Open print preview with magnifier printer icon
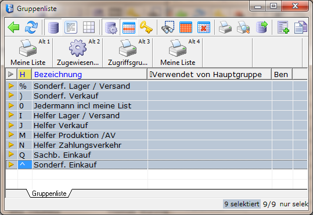The image size is (313, 215). click(243, 27)
